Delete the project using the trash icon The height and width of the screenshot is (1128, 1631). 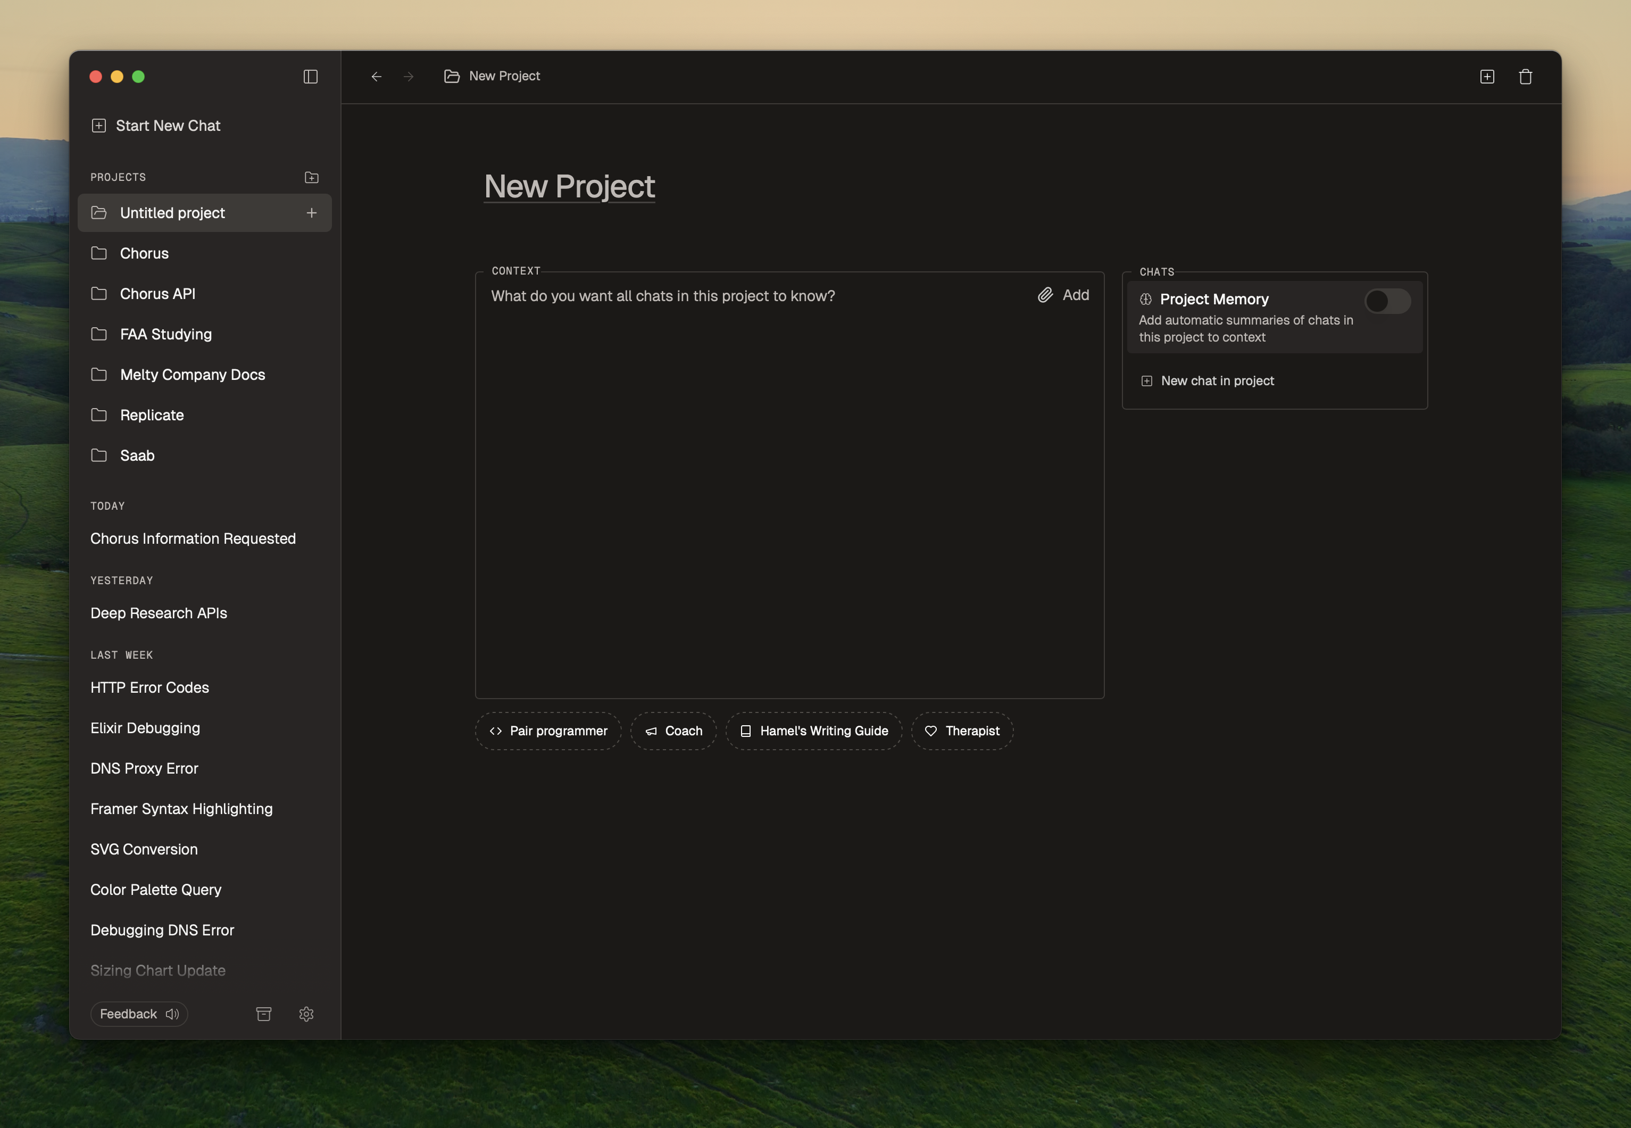(x=1524, y=76)
